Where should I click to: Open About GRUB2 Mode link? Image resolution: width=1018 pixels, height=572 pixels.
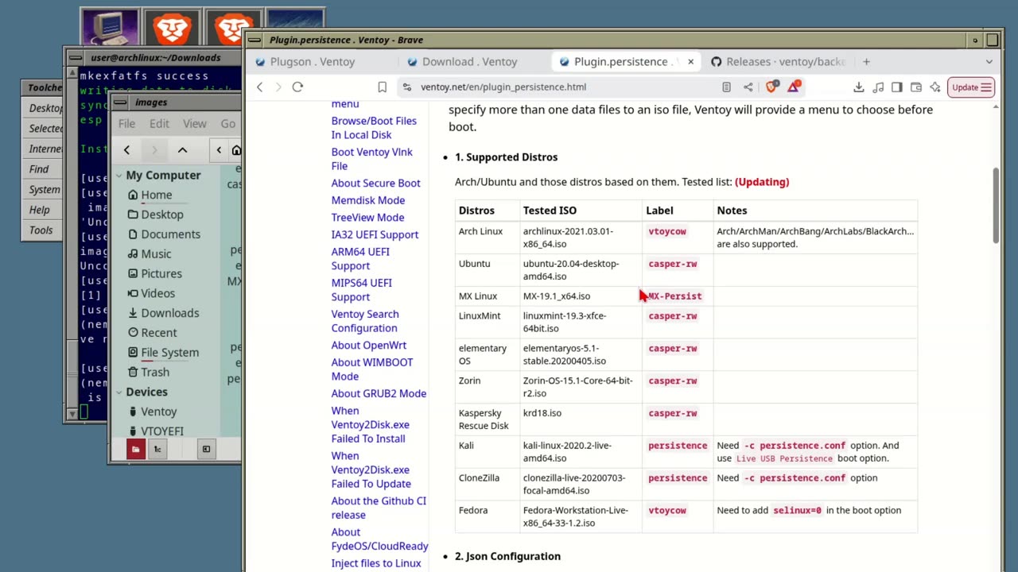[x=379, y=393]
